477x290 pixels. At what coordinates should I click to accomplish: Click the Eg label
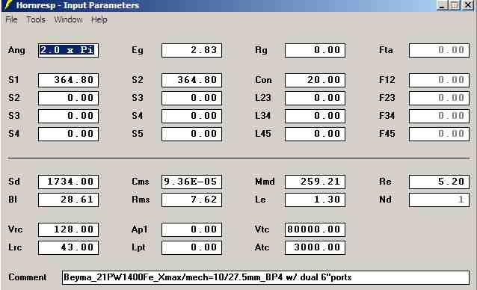[x=138, y=50]
